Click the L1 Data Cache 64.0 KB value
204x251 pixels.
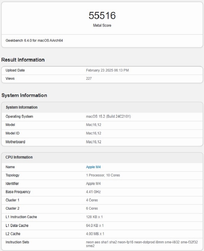pos(95,225)
